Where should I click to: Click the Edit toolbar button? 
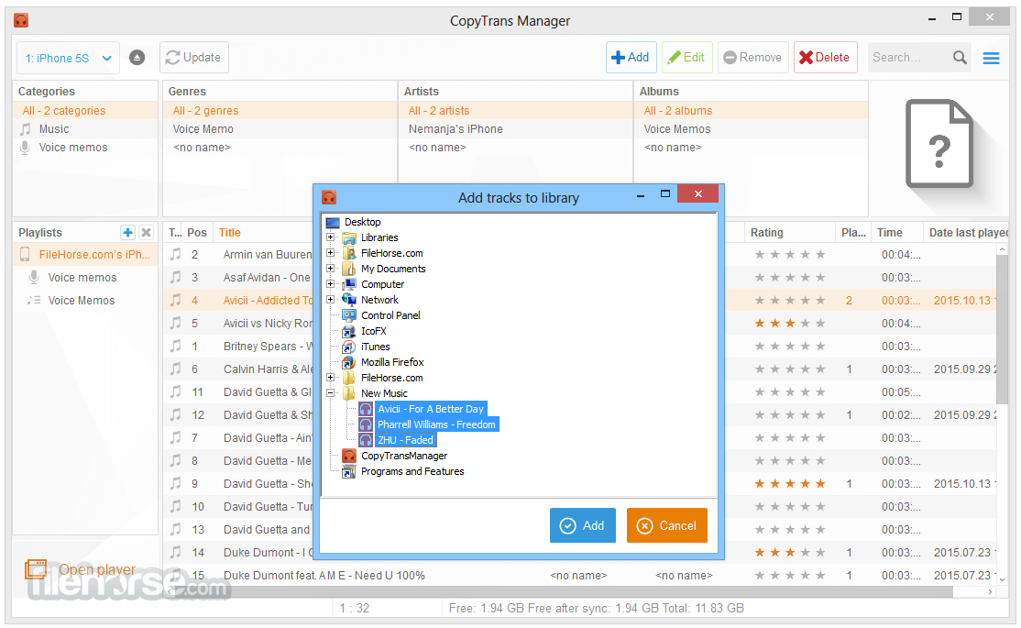[x=687, y=58]
